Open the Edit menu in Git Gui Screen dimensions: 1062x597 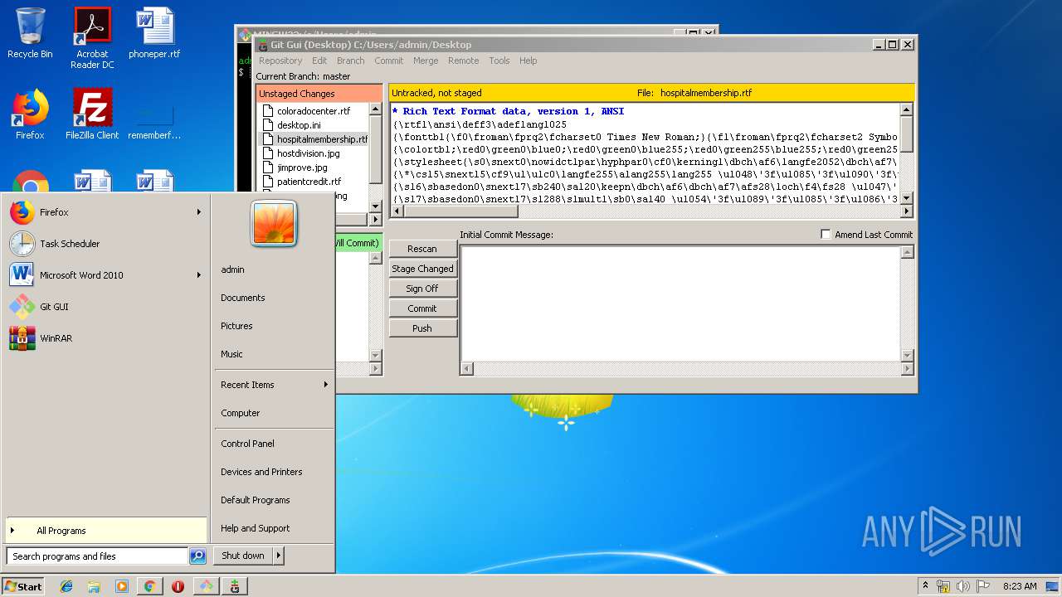pos(319,61)
